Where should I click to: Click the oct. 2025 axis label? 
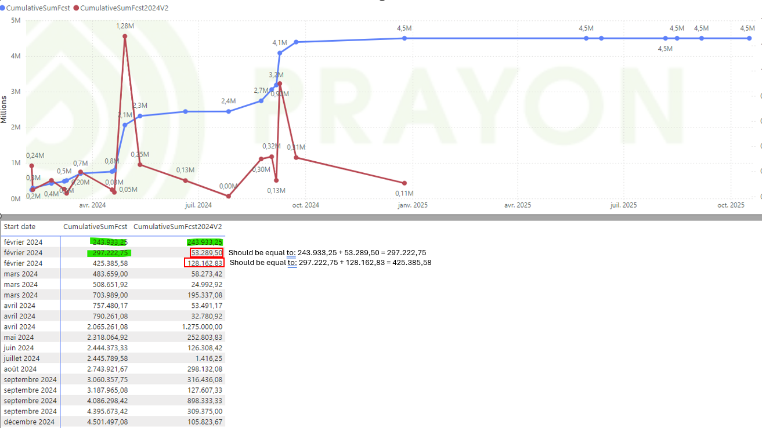[731, 205]
